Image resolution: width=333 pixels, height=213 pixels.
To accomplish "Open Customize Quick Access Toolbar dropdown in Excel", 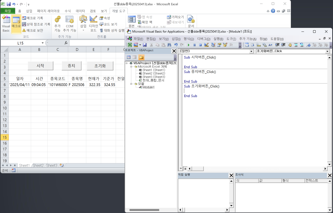I will pyautogui.click(x=28, y=4).
